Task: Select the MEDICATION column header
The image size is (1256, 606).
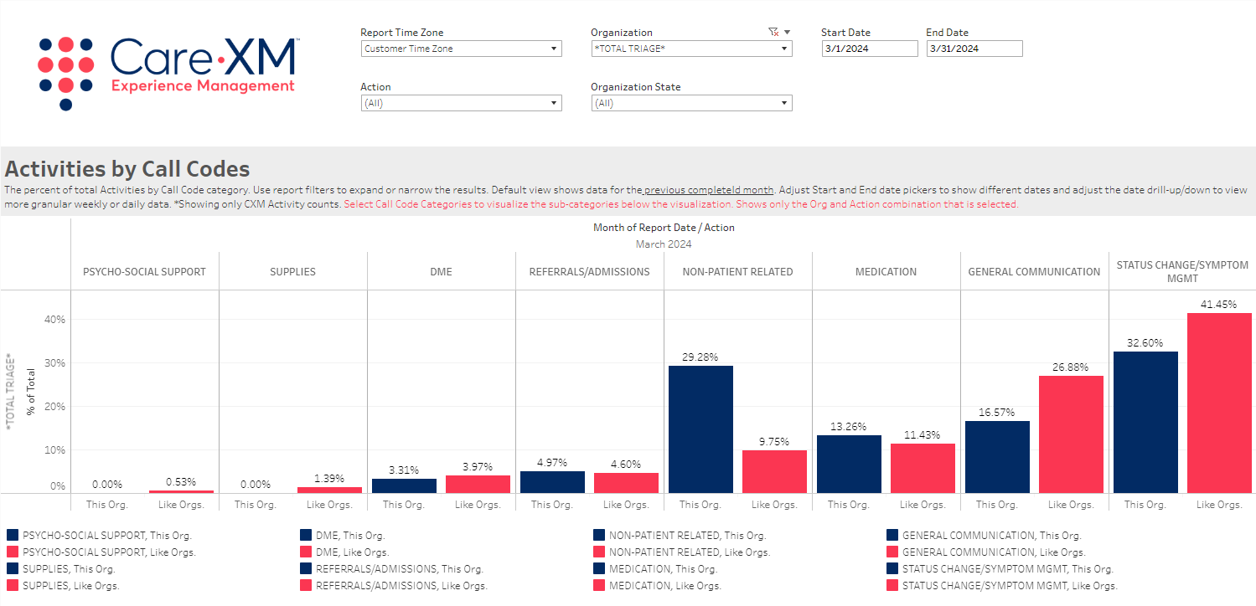Action: 886,272
